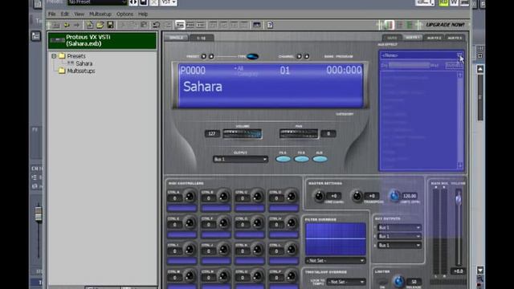
Task: Adjust the channel Volume slider
Action: [243, 134]
